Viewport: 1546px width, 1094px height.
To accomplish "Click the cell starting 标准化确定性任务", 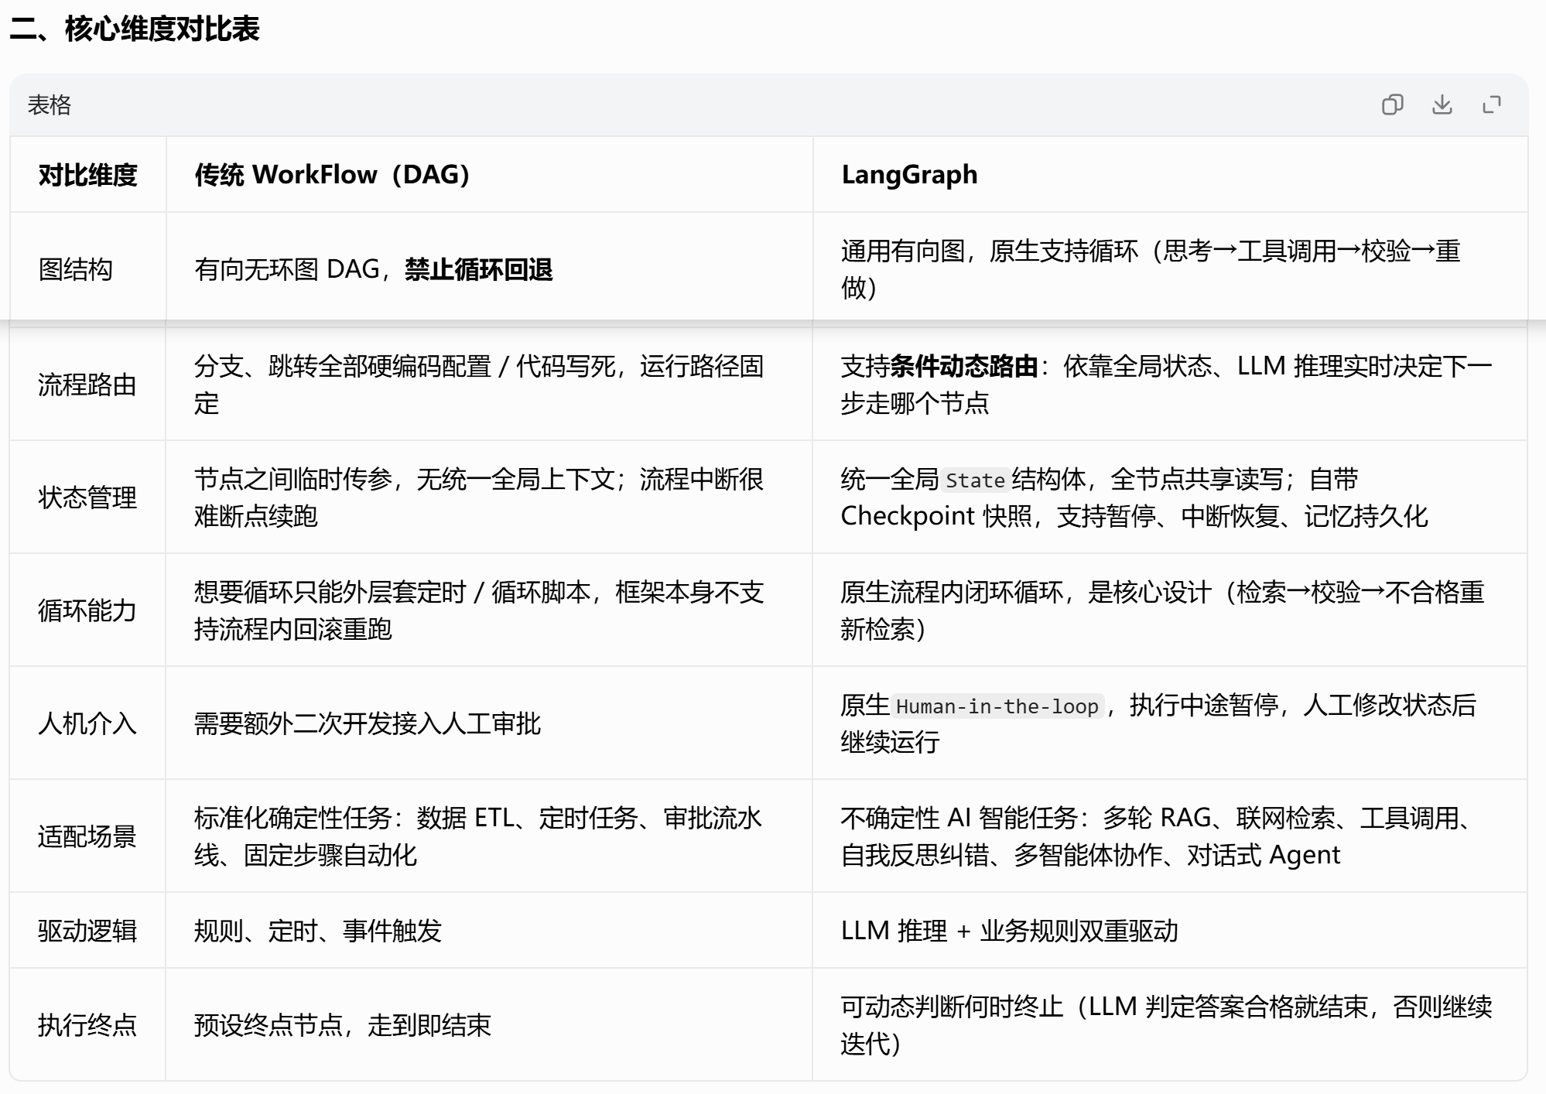I will coord(489,836).
